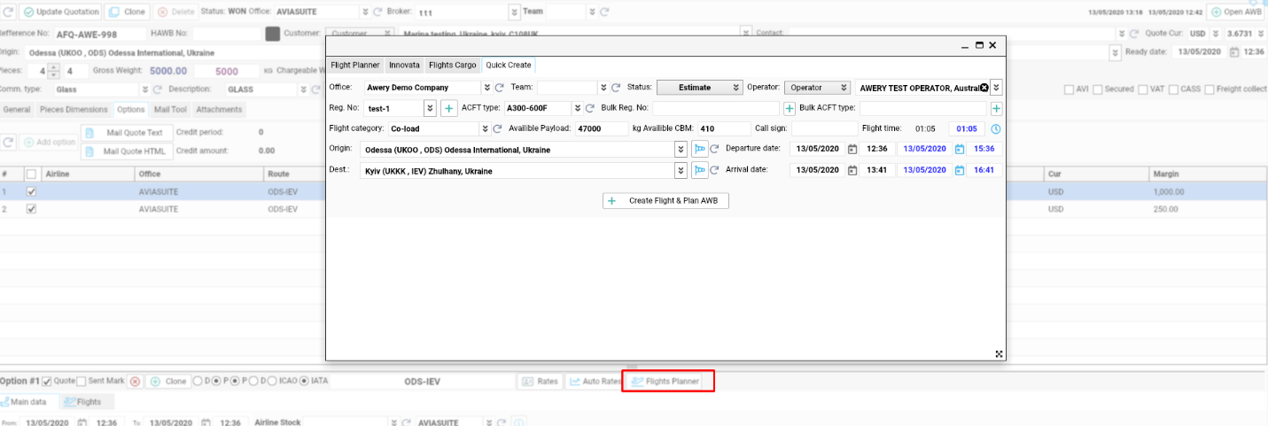Toggle the Quote checkbox in Option #1

(48, 382)
